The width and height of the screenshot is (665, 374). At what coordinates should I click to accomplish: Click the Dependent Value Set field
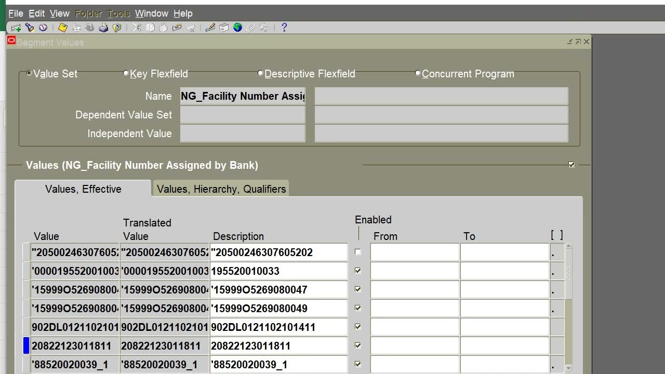tap(243, 115)
